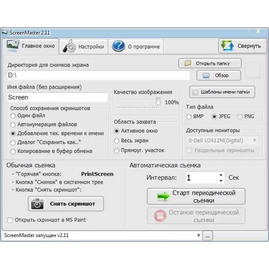The image size is (269, 269).
Task: Open the О программе tab
Action: click(136, 47)
